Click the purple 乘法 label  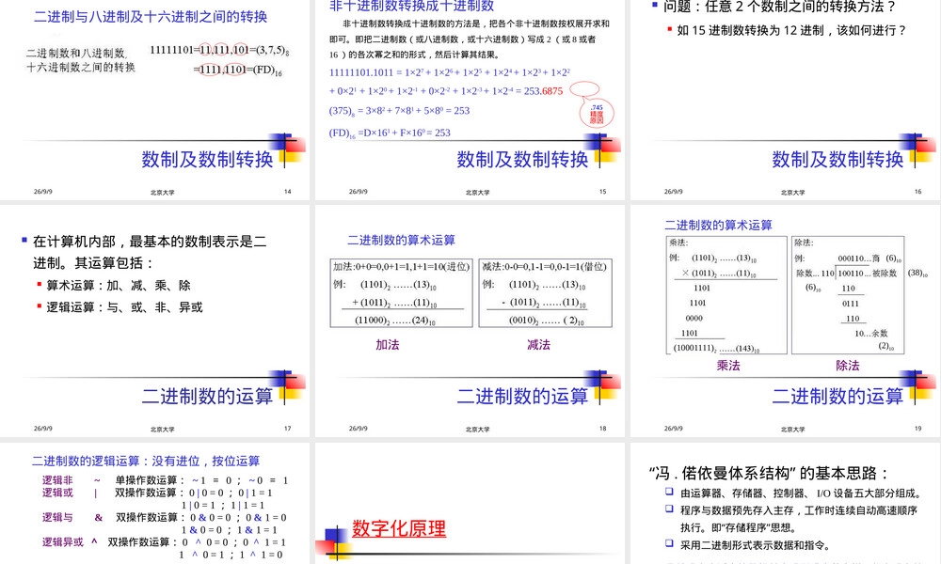728,366
